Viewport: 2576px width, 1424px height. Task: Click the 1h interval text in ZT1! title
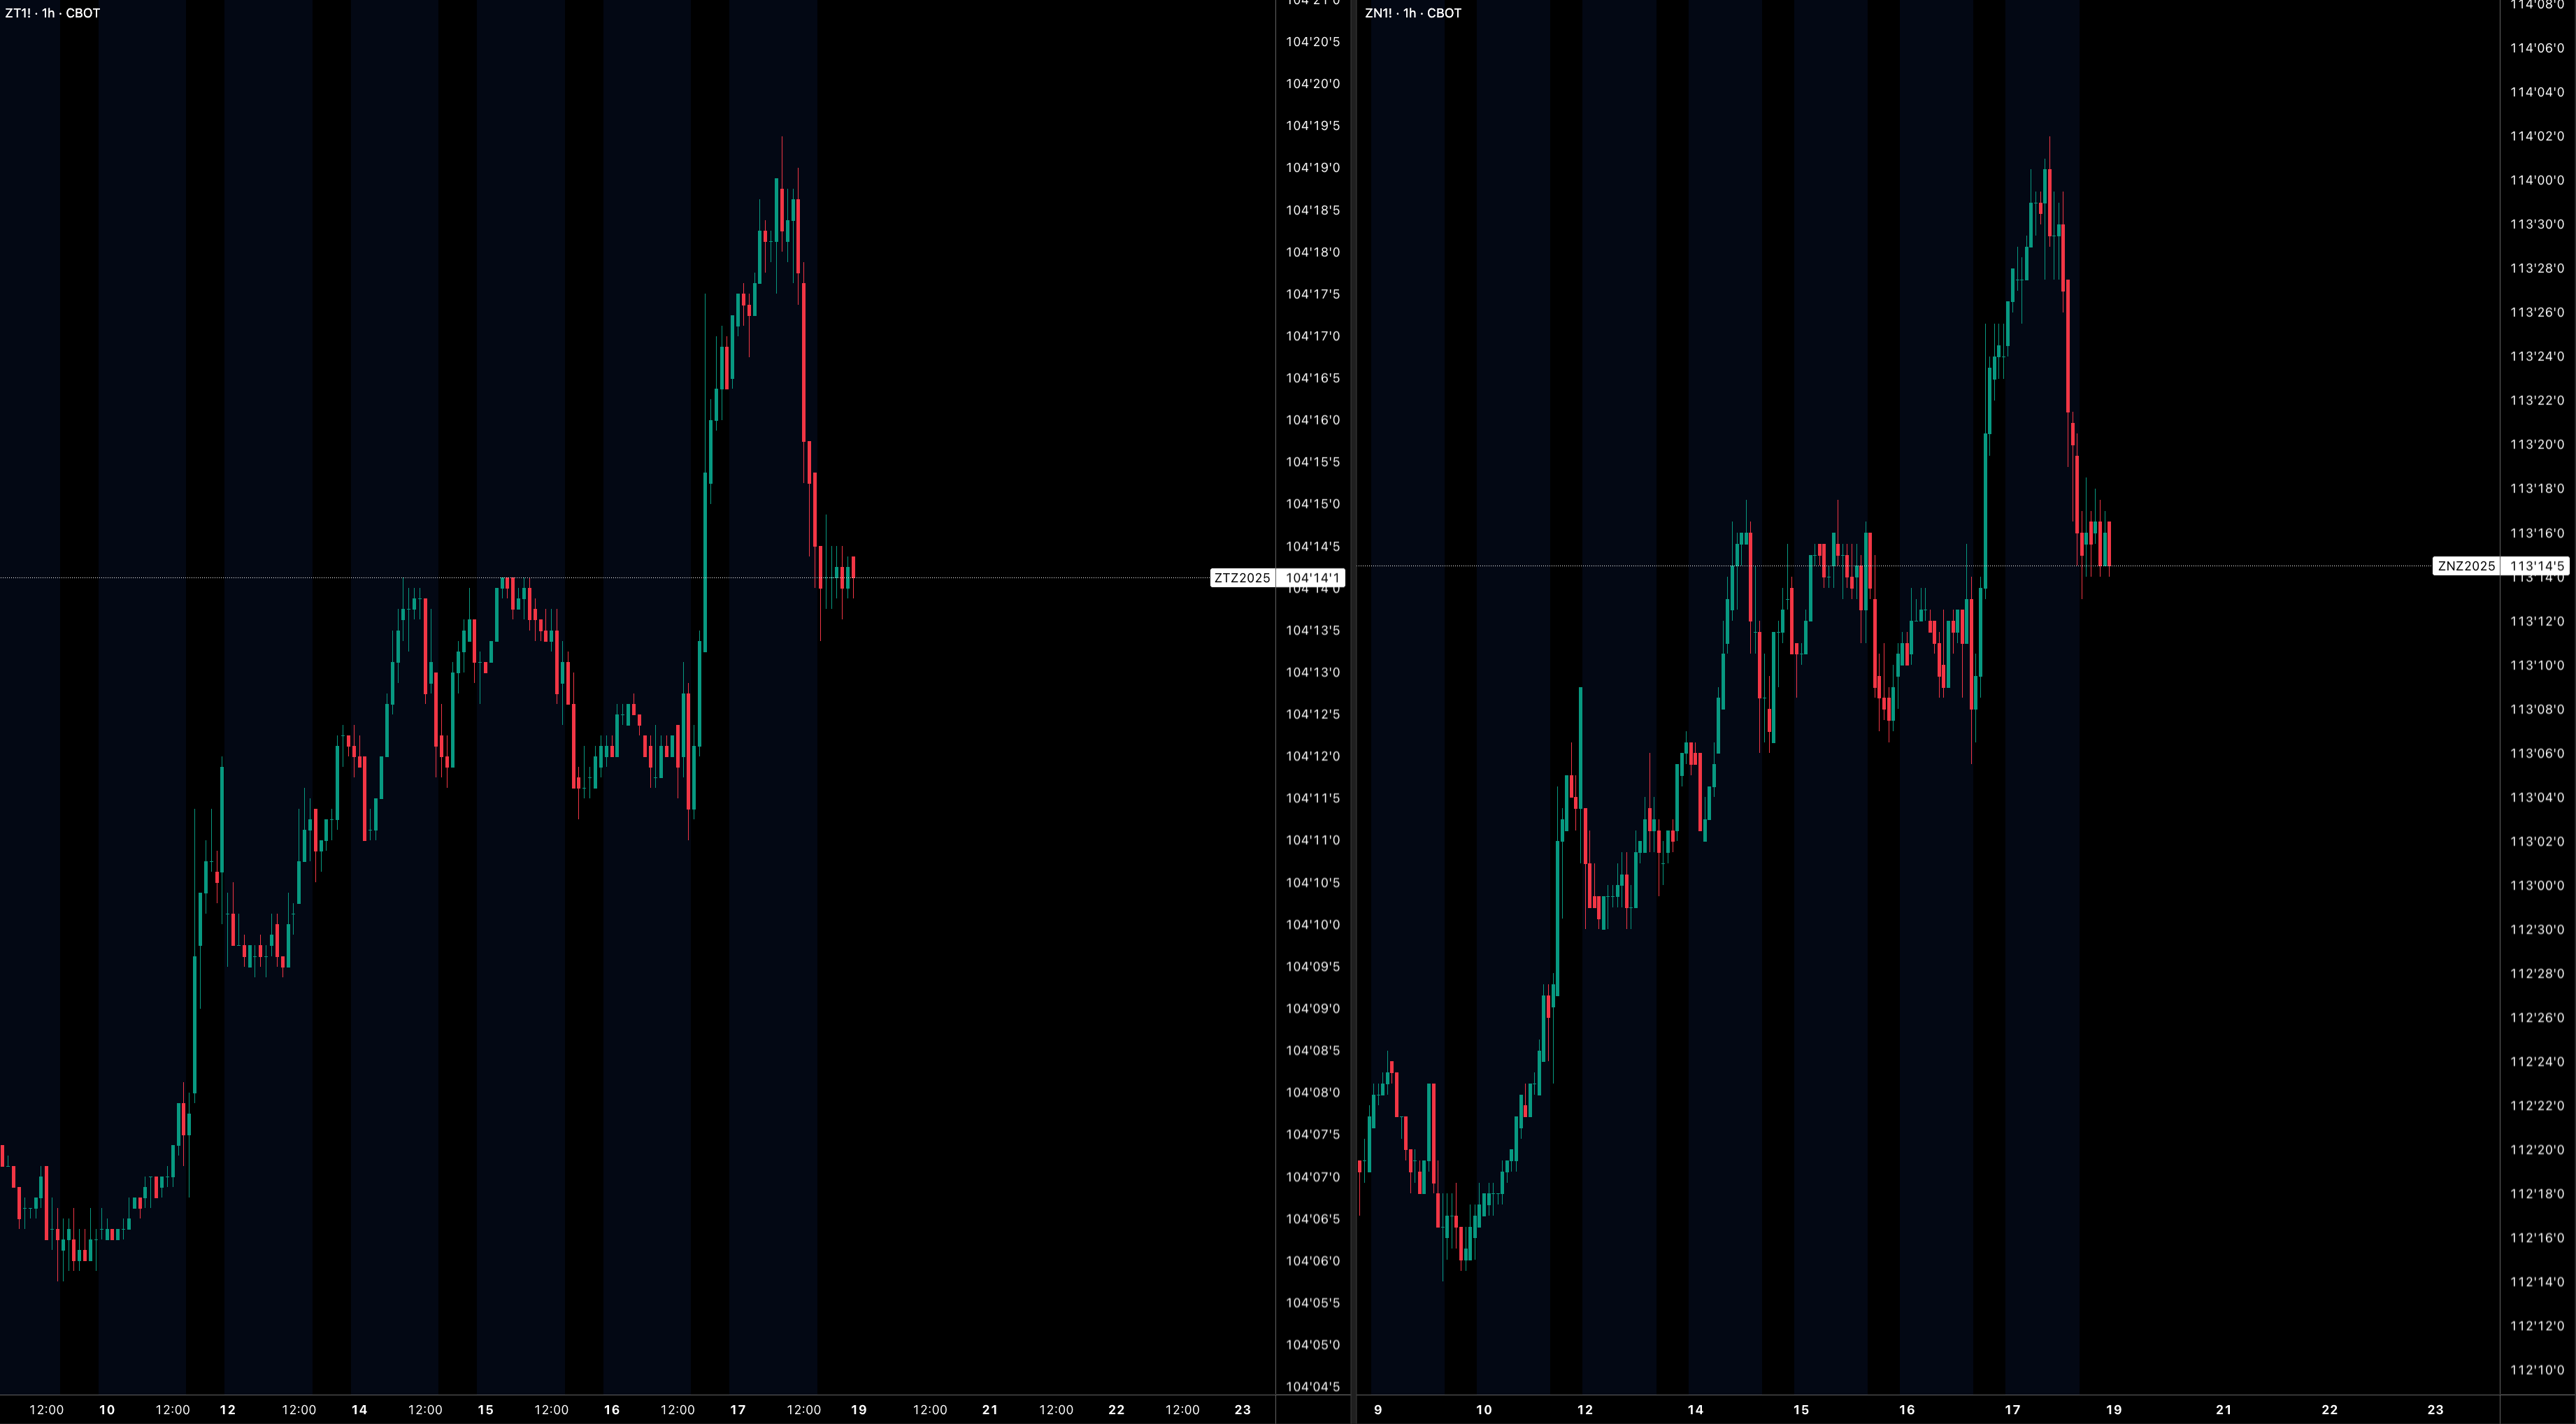point(48,13)
